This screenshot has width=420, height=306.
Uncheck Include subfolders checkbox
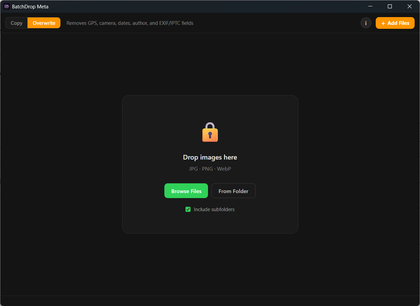188,209
